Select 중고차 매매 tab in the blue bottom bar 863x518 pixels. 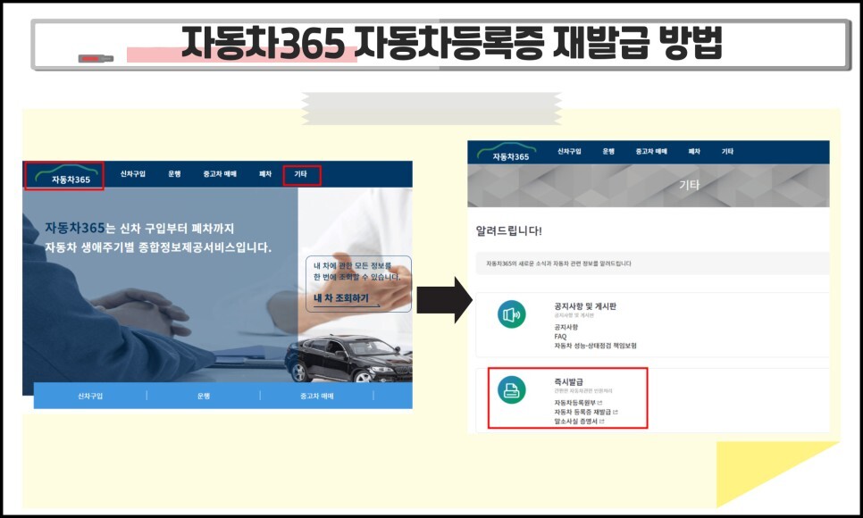(x=317, y=396)
